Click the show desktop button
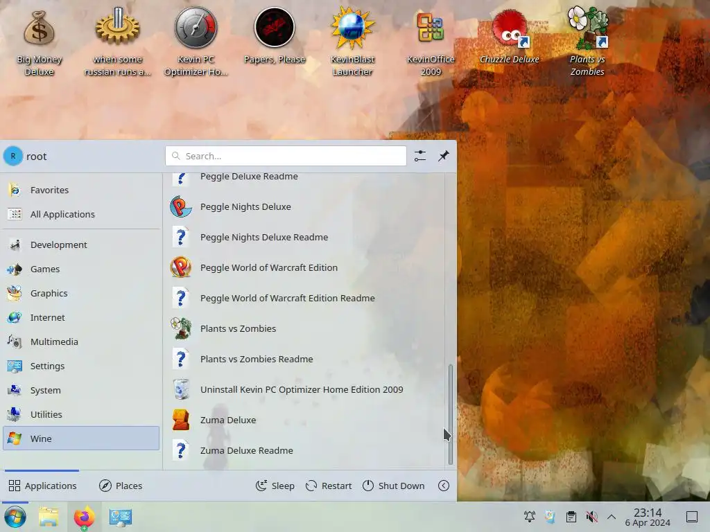 [692, 517]
